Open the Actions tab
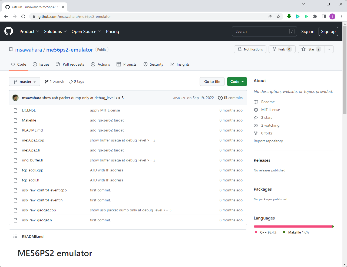Viewport: 347px width, 267px height. click(x=101, y=64)
